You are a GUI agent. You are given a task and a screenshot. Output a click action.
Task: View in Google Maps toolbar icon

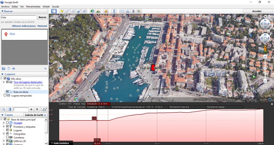pos(139,11)
